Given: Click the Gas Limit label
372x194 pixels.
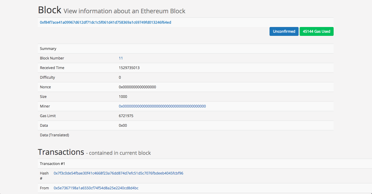Looking at the screenshot, I should click(48, 116).
